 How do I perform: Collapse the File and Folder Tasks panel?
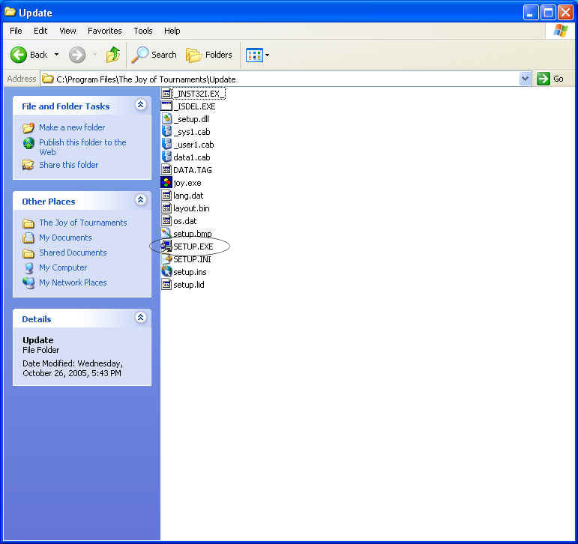click(x=140, y=106)
